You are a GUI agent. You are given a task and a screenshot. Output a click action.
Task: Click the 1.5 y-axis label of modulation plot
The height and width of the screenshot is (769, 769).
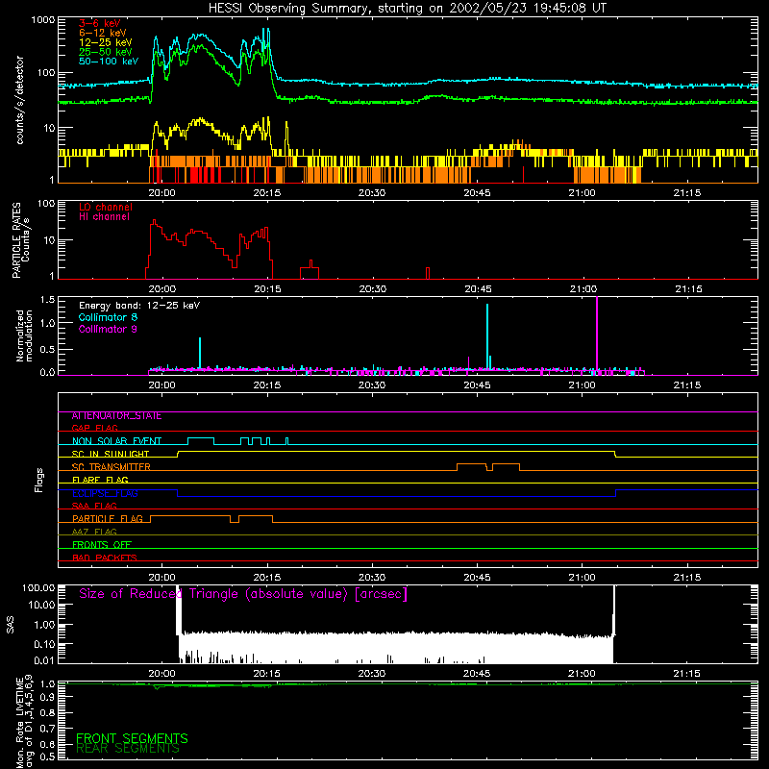pos(47,299)
